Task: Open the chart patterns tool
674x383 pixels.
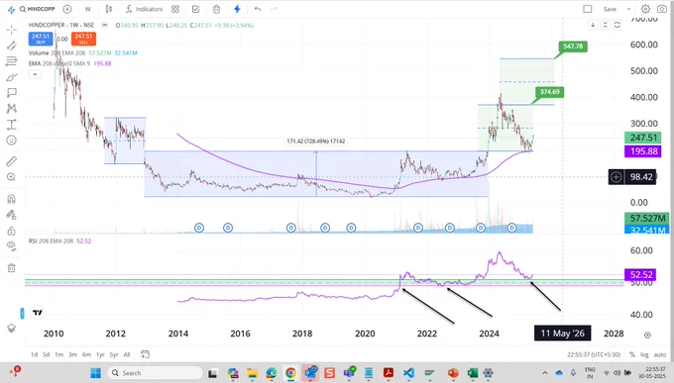Action: [x=12, y=108]
